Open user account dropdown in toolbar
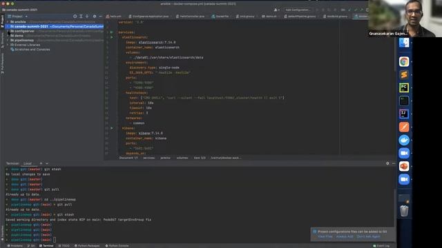Screen dimensions: 442x248 pyautogui.click(x=277, y=10)
